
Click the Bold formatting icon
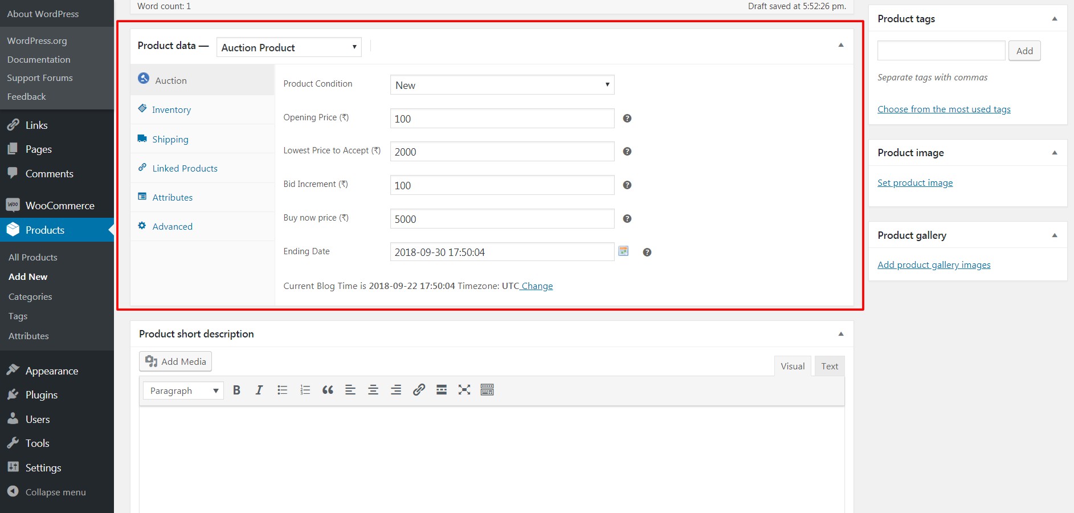pyautogui.click(x=236, y=390)
